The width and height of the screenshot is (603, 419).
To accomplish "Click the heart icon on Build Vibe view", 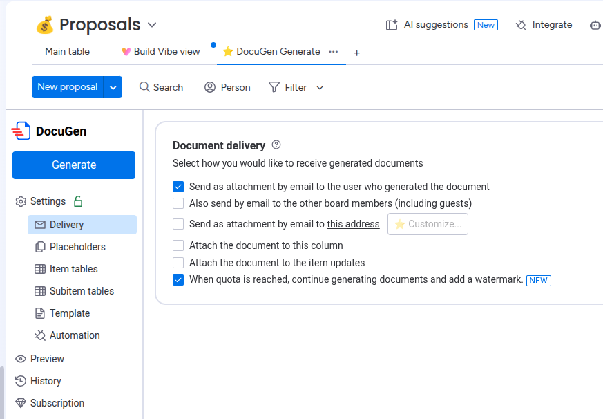I will [126, 52].
